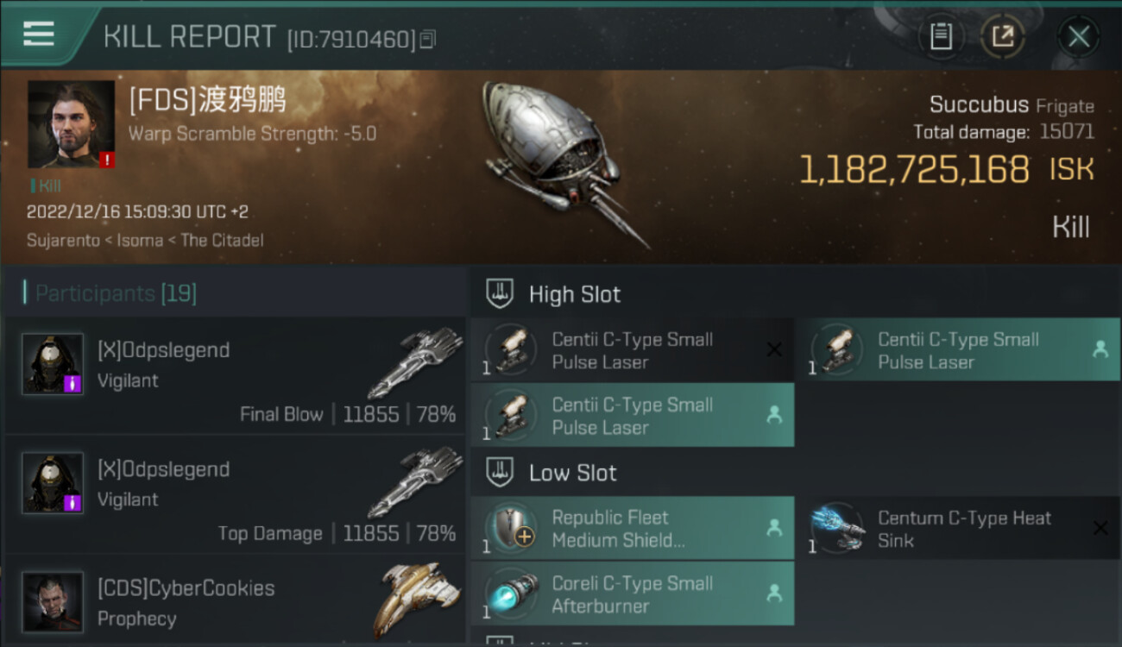Close the kill report window
The width and height of the screenshot is (1122, 647).
[x=1079, y=36]
